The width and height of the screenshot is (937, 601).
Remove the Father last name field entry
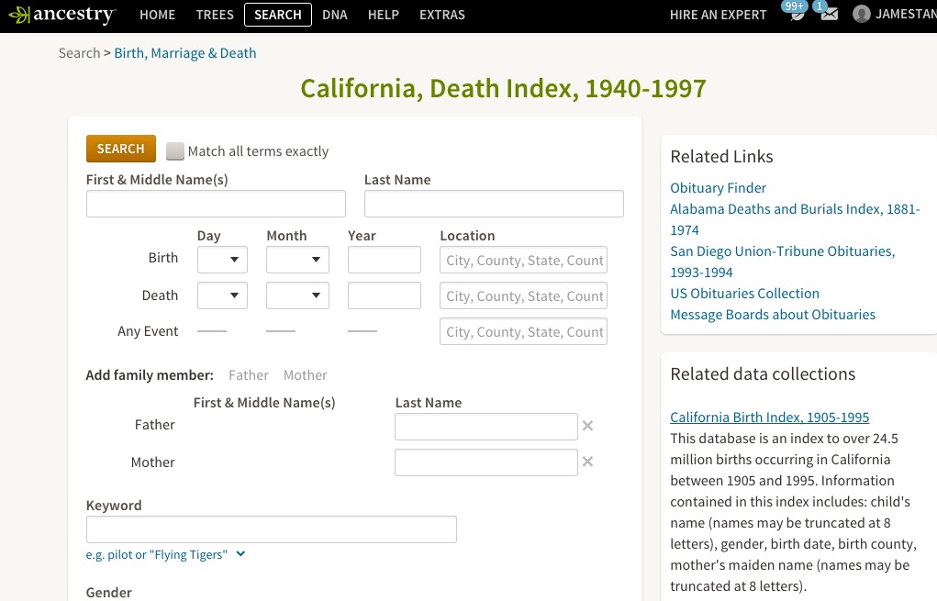pos(586,425)
